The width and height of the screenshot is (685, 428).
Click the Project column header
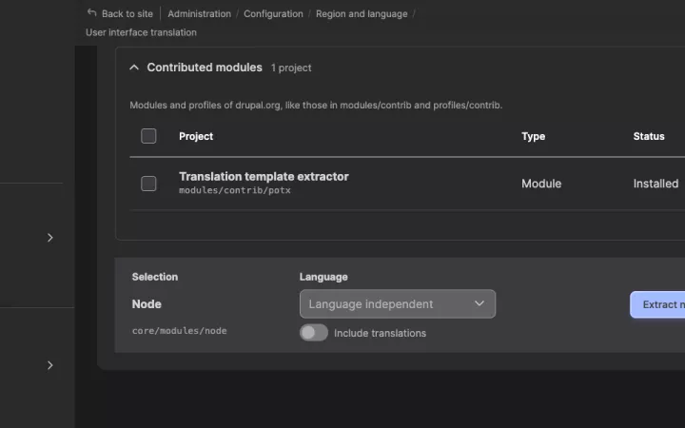point(196,136)
